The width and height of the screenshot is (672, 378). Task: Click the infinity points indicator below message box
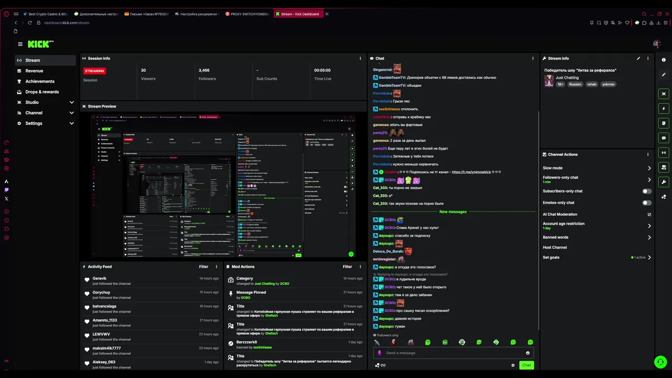tap(381, 365)
